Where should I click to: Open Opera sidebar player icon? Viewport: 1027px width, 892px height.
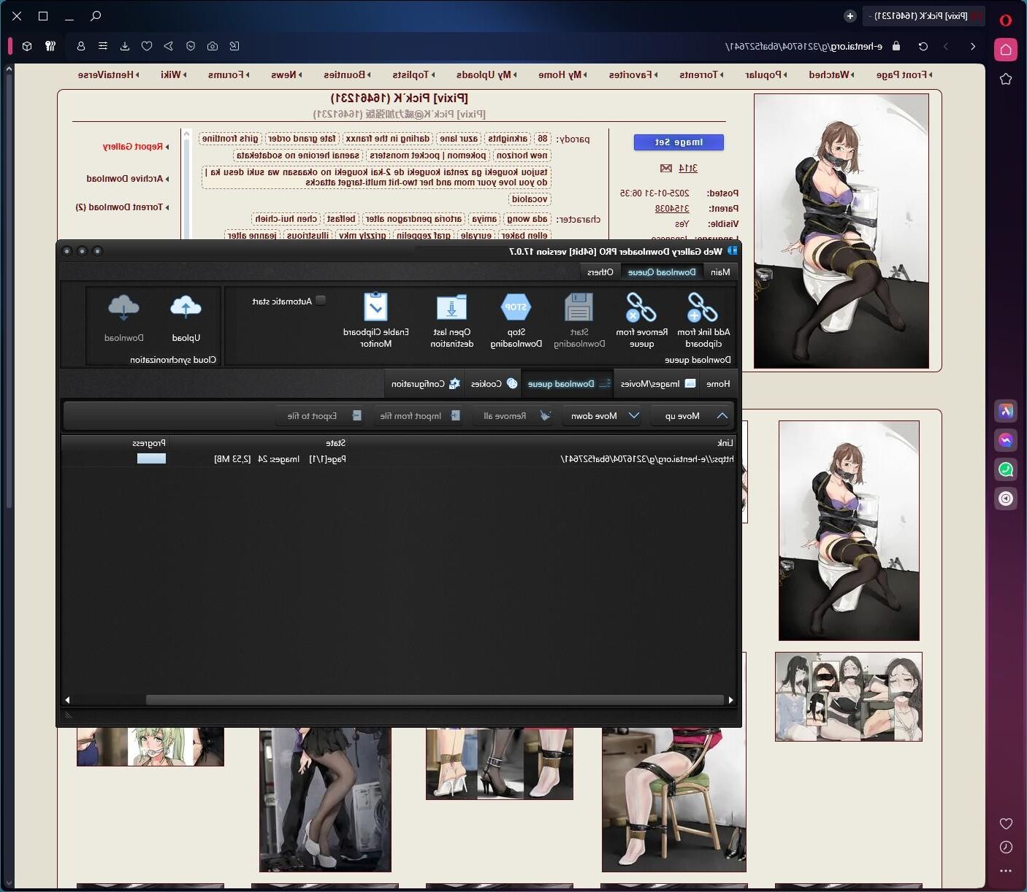[x=1006, y=499]
